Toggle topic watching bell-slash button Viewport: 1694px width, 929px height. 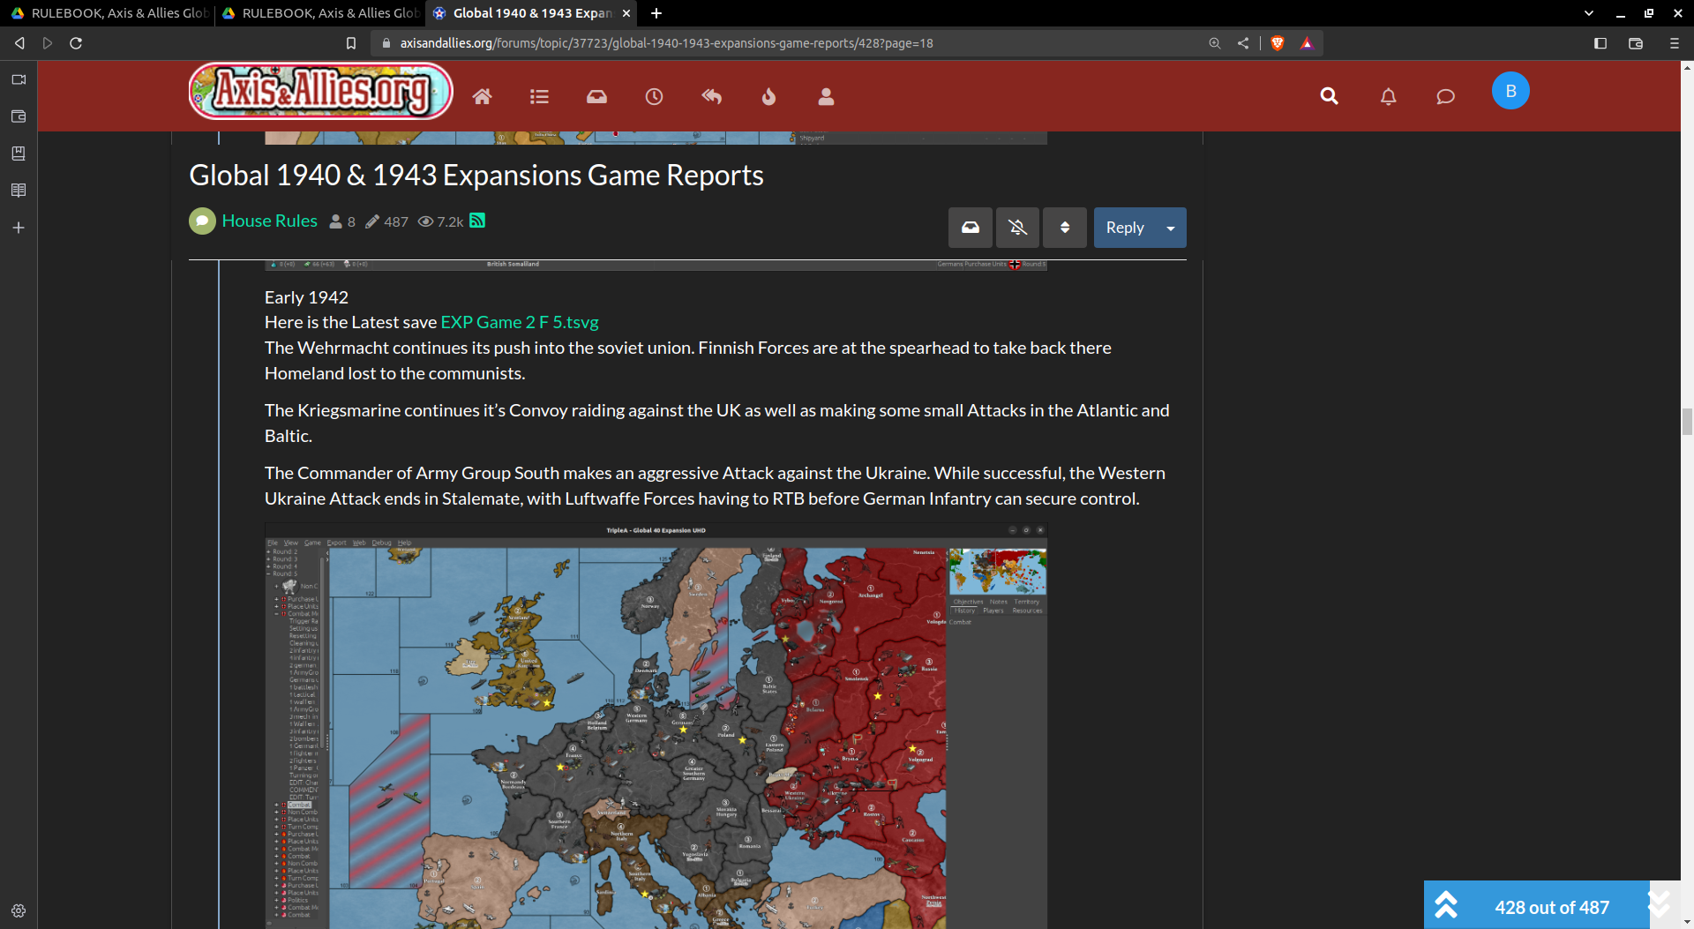click(1017, 228)
